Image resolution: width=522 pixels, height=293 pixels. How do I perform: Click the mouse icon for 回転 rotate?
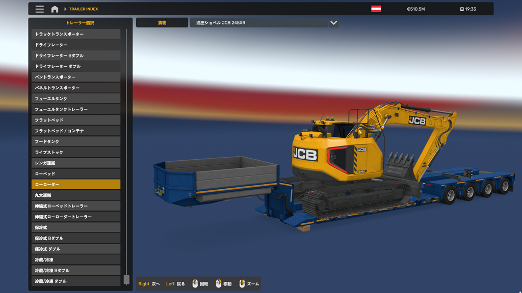tap(195, 284)
